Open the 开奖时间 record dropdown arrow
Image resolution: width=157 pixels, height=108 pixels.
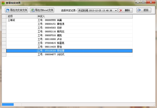click(116, 10)
